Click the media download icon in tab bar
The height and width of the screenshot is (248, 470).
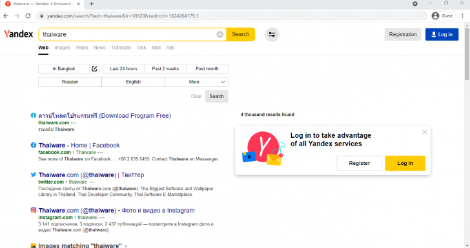[x=415, y=4]
